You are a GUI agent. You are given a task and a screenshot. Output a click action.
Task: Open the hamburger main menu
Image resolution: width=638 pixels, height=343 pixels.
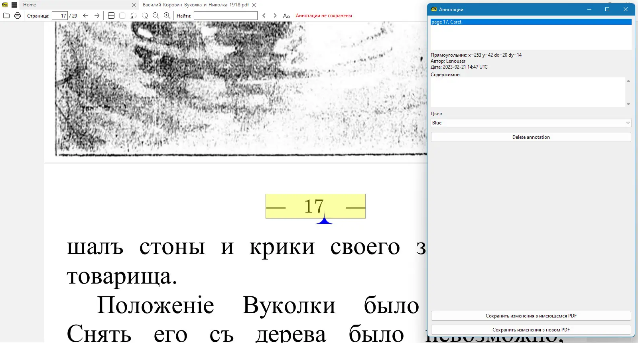[x=14, y=5]
